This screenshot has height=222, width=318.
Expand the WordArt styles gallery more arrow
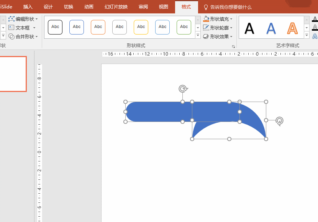pos(307,35)
